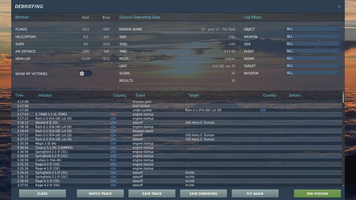Sort the log by Time column header
Screen dimensions: 356x200
[19, 95]
